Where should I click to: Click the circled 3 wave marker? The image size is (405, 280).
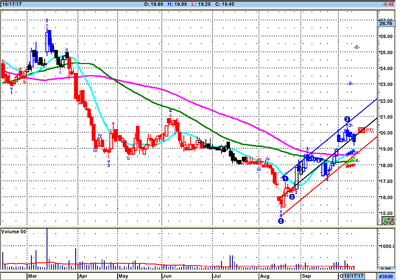347,119
